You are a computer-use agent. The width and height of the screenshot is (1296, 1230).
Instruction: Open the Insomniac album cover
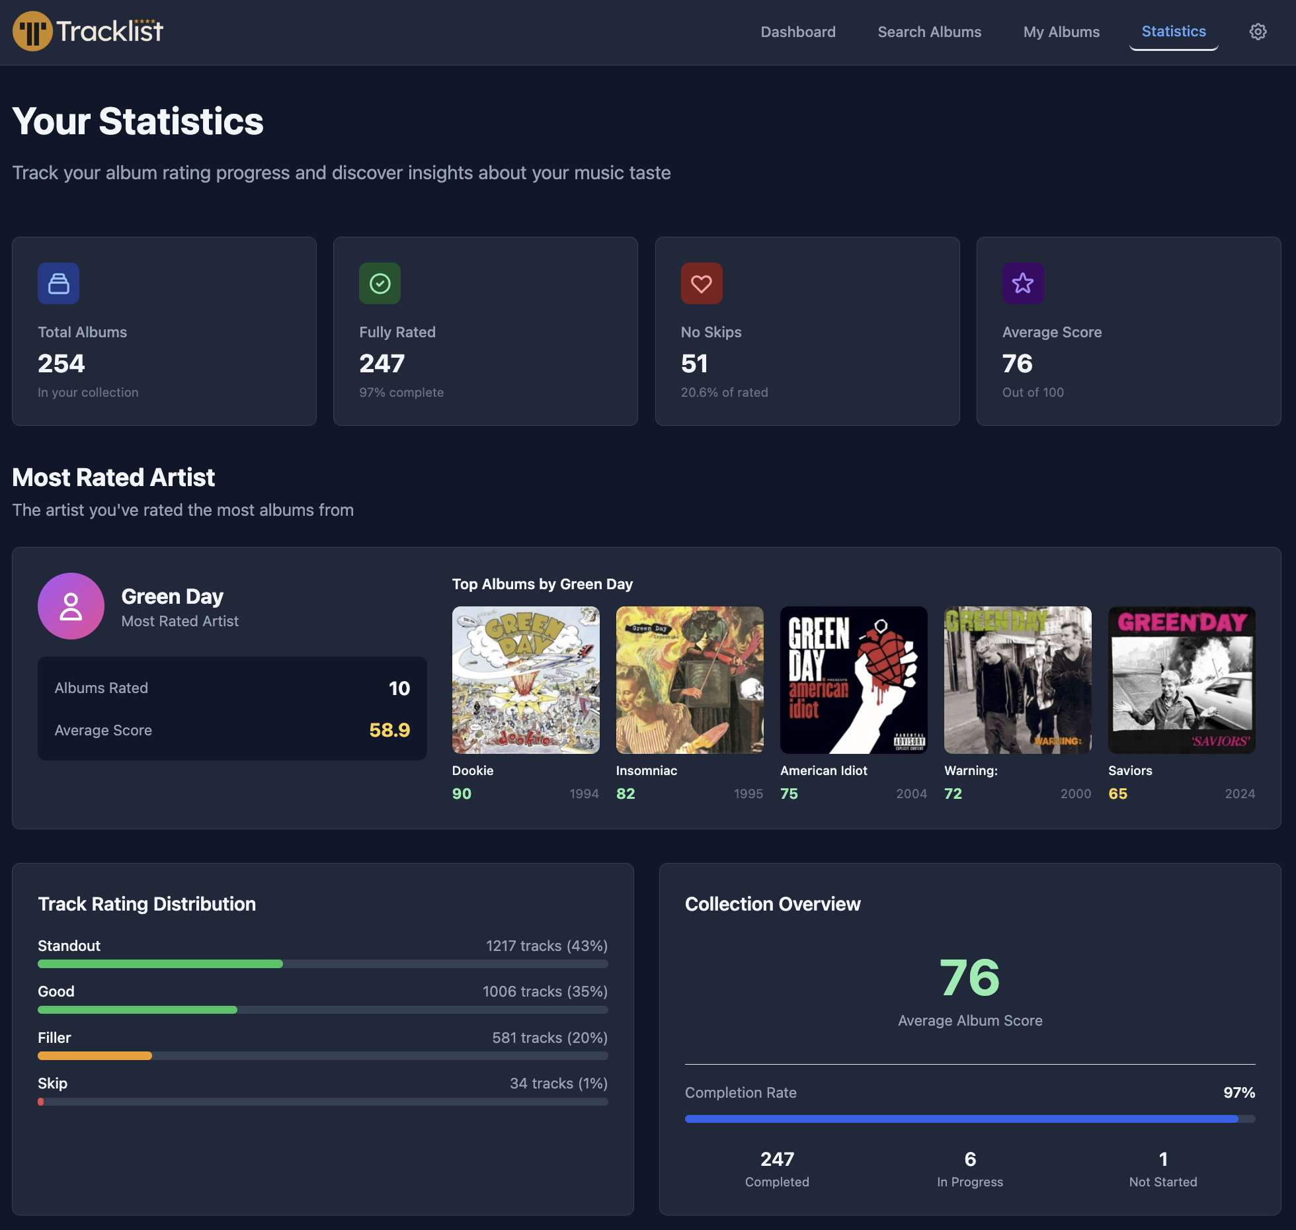pyautogui.click(x=690, y=680)
